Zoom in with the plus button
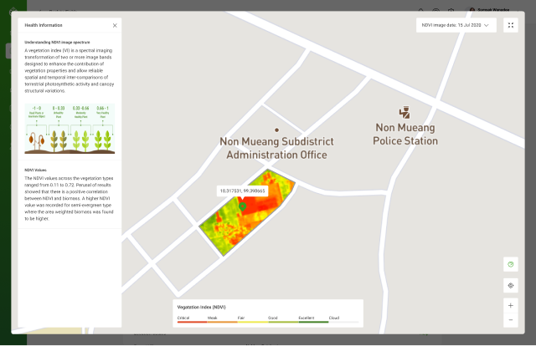This screenshot has height=346, width=536. (x=511, y=305)
